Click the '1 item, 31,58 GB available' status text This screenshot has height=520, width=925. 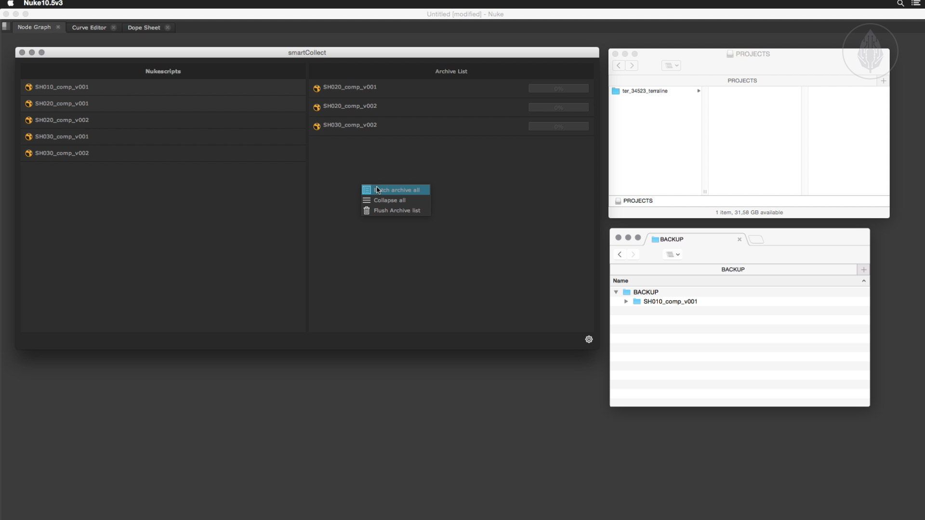coord(749,212)
